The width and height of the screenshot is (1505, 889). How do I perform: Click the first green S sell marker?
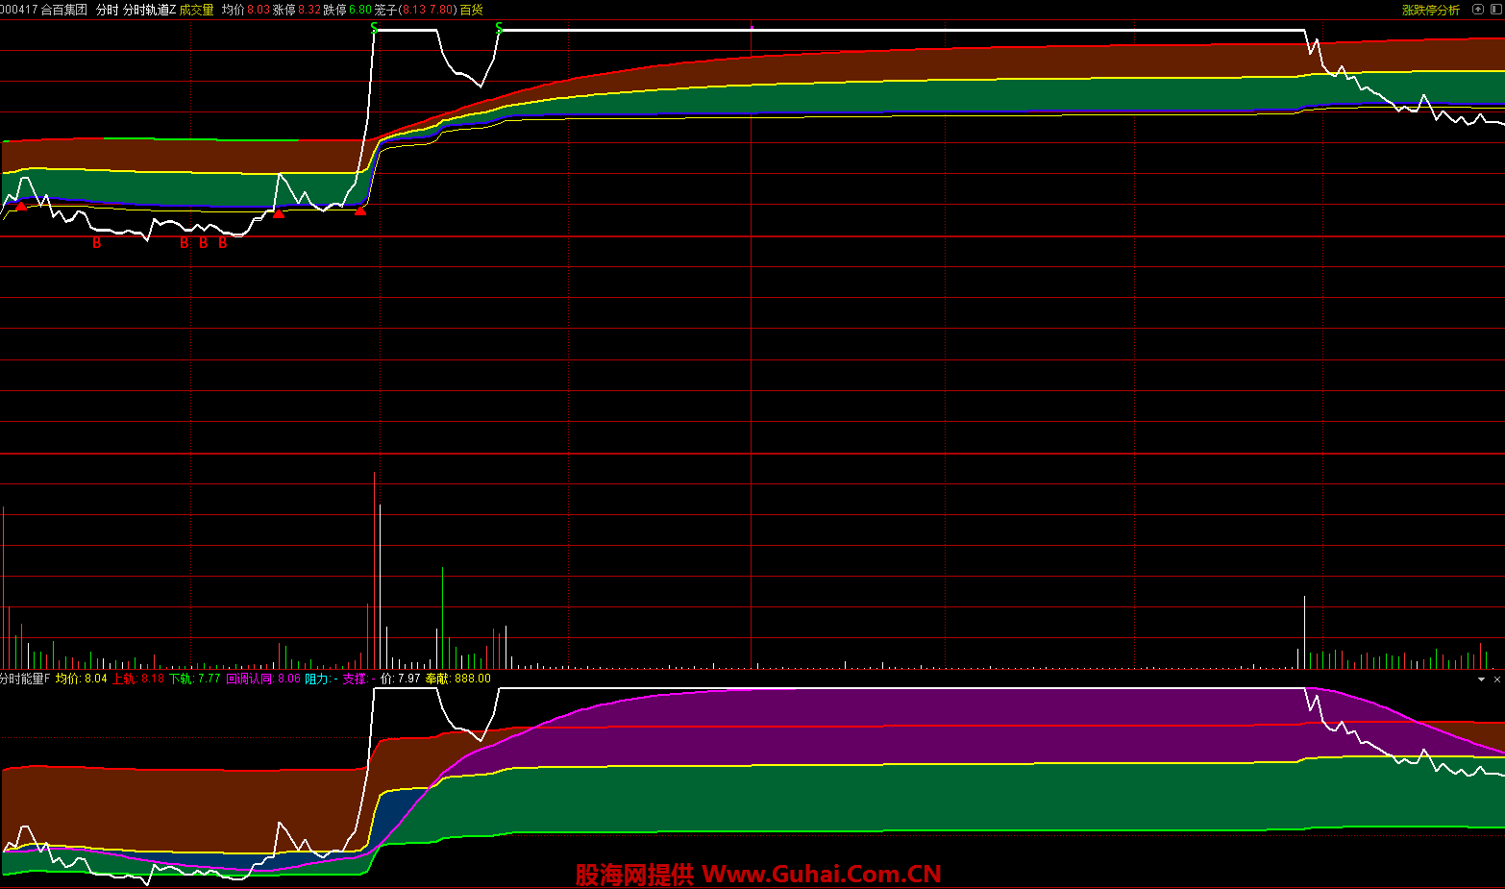(x=374, y=29)
